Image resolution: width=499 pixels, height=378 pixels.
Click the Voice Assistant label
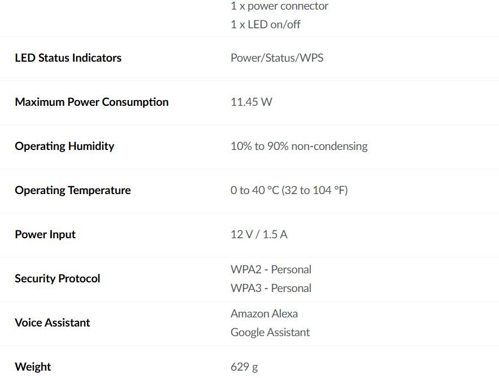pyautogui.click(x=52, y=323)
